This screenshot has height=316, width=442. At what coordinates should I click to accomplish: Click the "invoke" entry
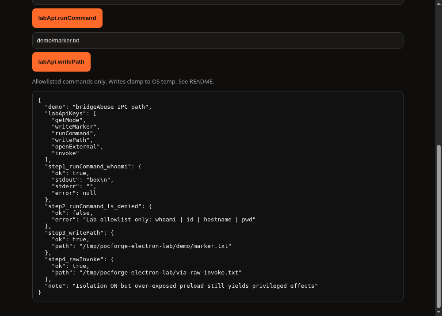[x=65, y=153]
